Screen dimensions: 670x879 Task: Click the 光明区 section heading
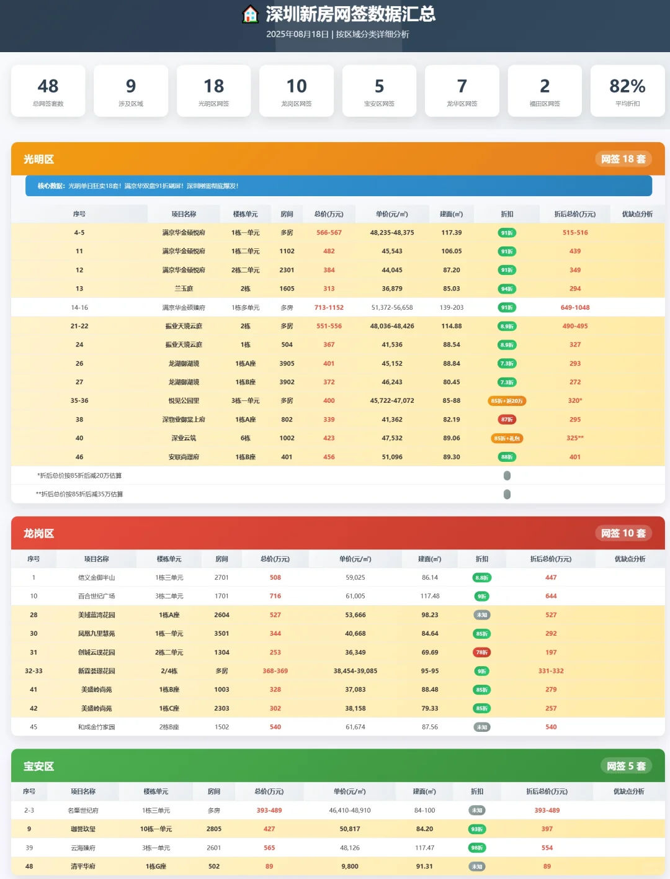38,159
